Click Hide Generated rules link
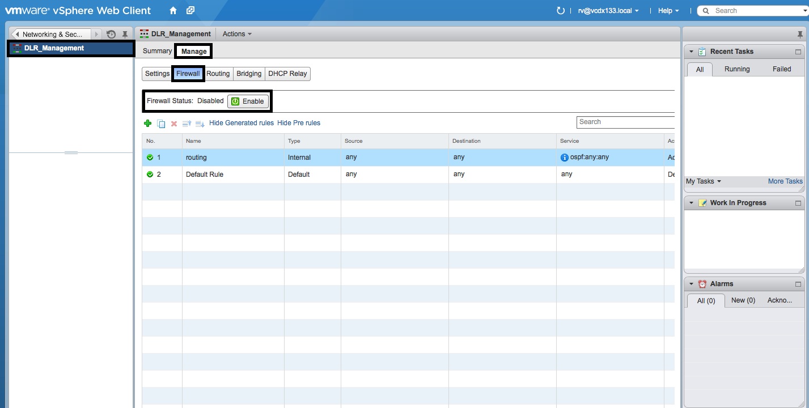The height and width of the screenshot is (408, 809). point(241,123)
